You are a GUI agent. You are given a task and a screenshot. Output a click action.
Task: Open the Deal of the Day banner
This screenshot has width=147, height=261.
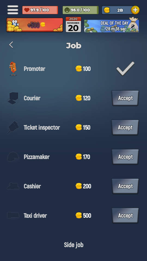112,25
